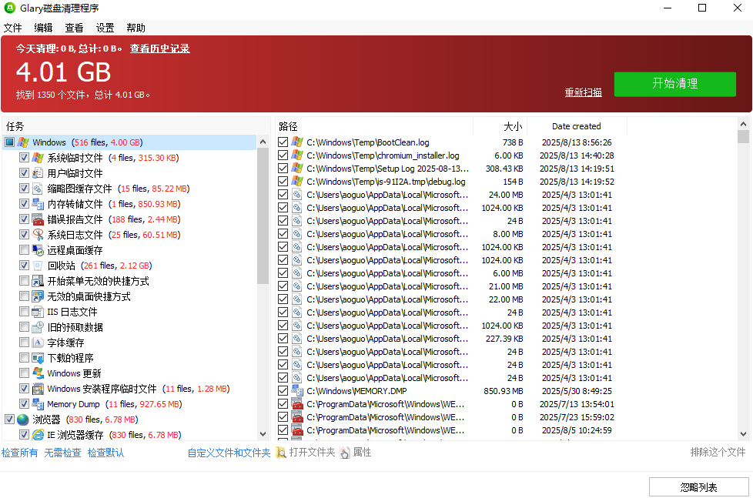Viewport: 753px width, 498px height.
Task: Sort files by the 大小 column header
Action: point(500,126)
